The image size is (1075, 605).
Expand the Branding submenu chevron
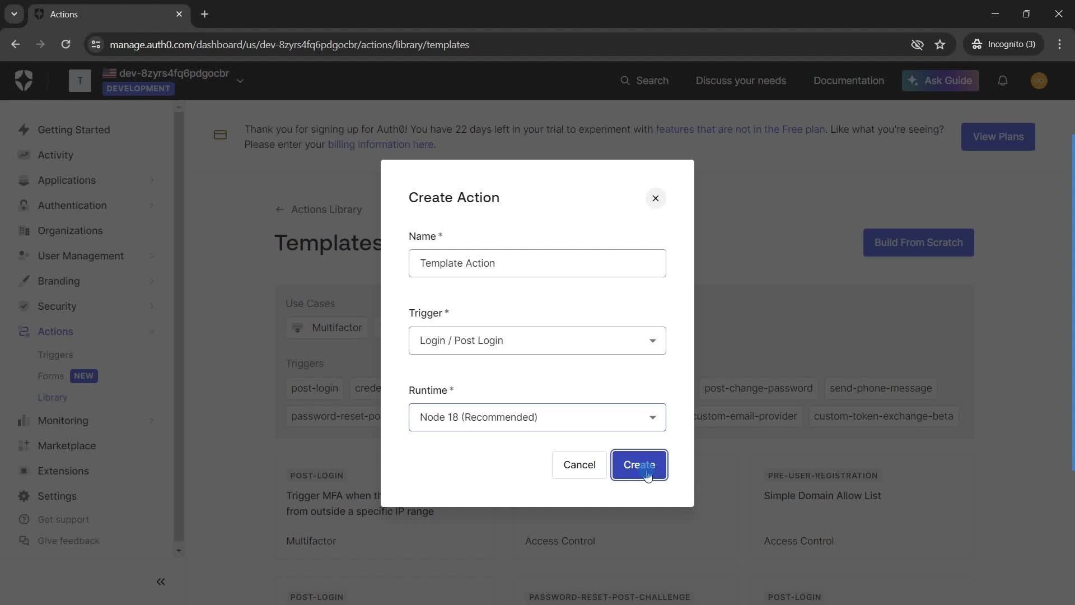pyautogui.click(x=152, y=281)
